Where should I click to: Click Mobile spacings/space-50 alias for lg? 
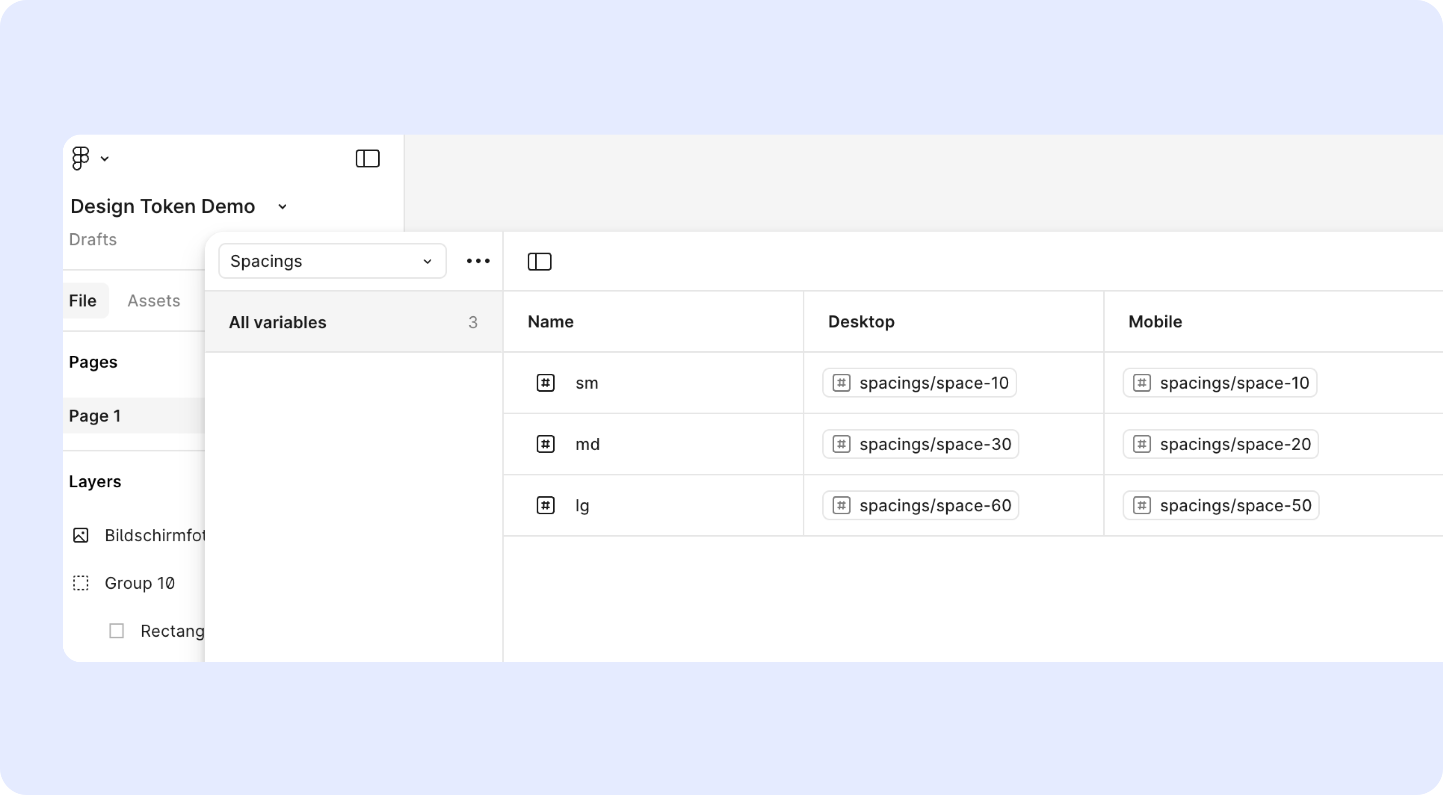1220,505
